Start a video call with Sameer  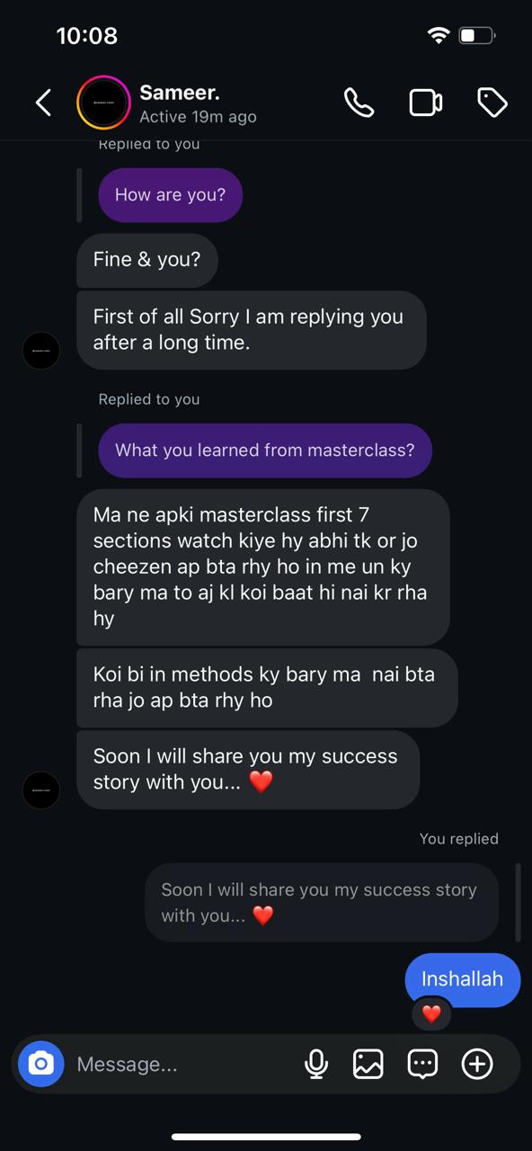point(426,103)
